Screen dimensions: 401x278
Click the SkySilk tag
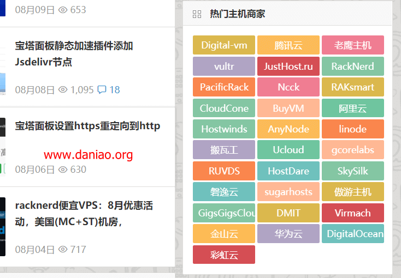[x=353, y=171]
